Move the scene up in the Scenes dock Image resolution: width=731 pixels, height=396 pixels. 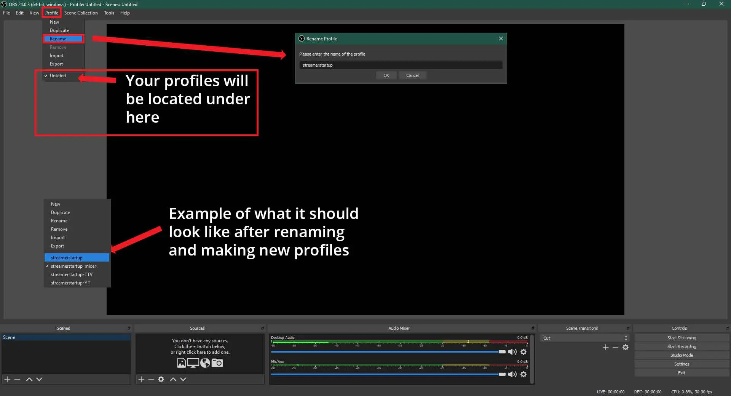pos(29,379)
